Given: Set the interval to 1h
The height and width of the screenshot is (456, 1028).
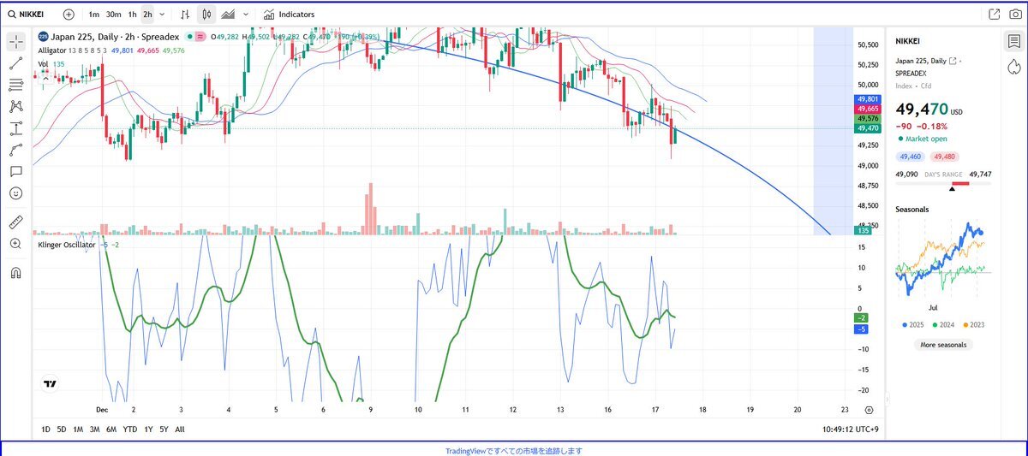Looking at the screenshot, I should (132, 15).
